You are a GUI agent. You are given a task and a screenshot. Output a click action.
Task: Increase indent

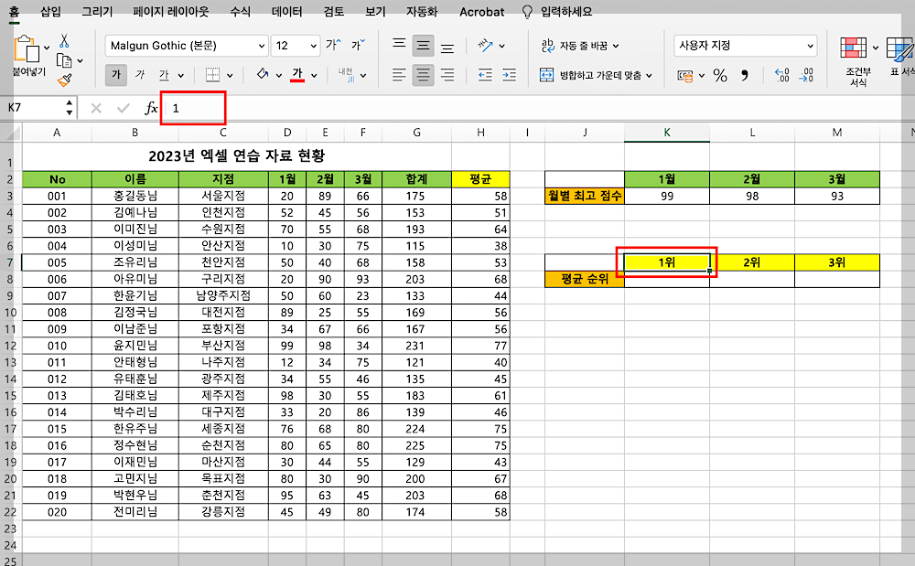tap(510, 75)
